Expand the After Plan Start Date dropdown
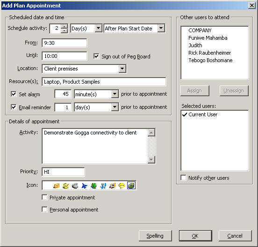258x247 pixels. tap(161, 28)
